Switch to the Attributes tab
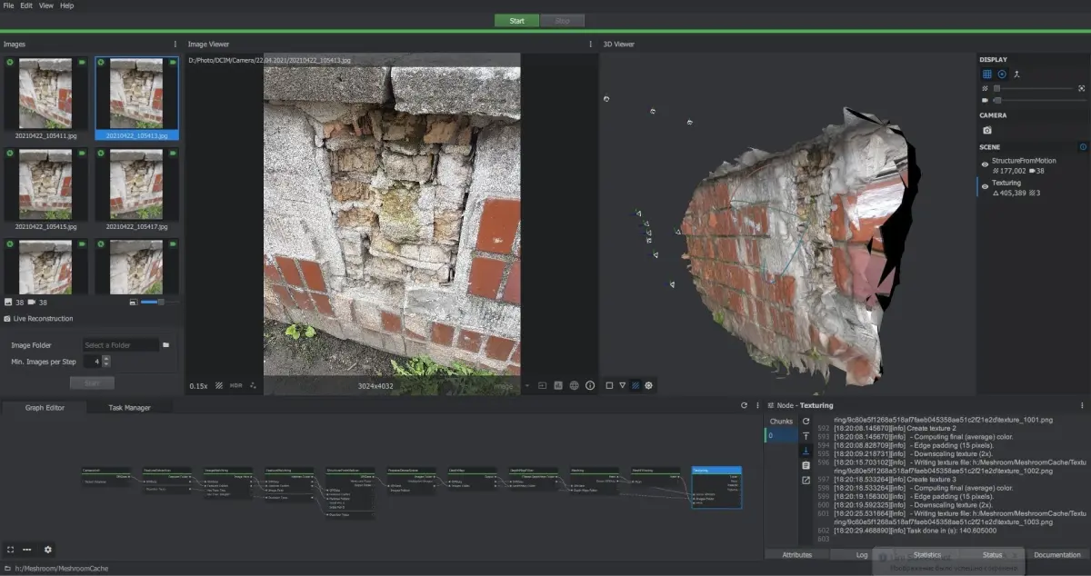The height and width of the screenshot is (576, 1091). (796, 554)
